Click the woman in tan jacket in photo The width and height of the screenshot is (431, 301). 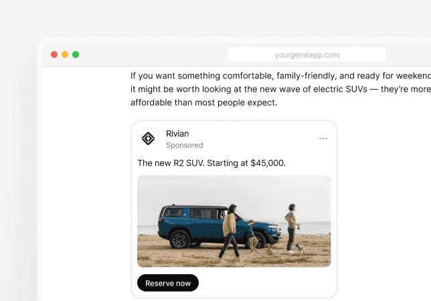coord(230,232)
